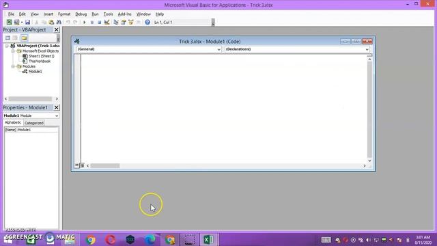
Task: Click the Paste clipboard toolbar icon
Action: 51,22
